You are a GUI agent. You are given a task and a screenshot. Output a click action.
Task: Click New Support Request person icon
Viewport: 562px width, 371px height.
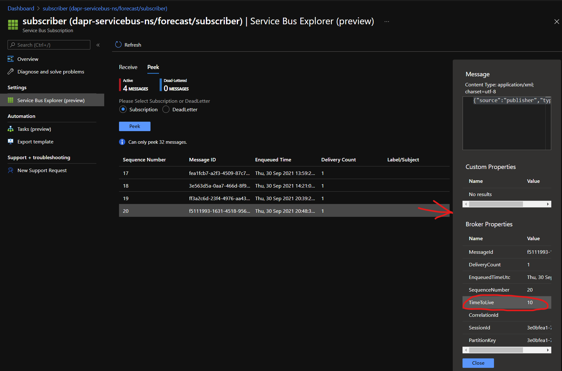click(x=11, y=170)
